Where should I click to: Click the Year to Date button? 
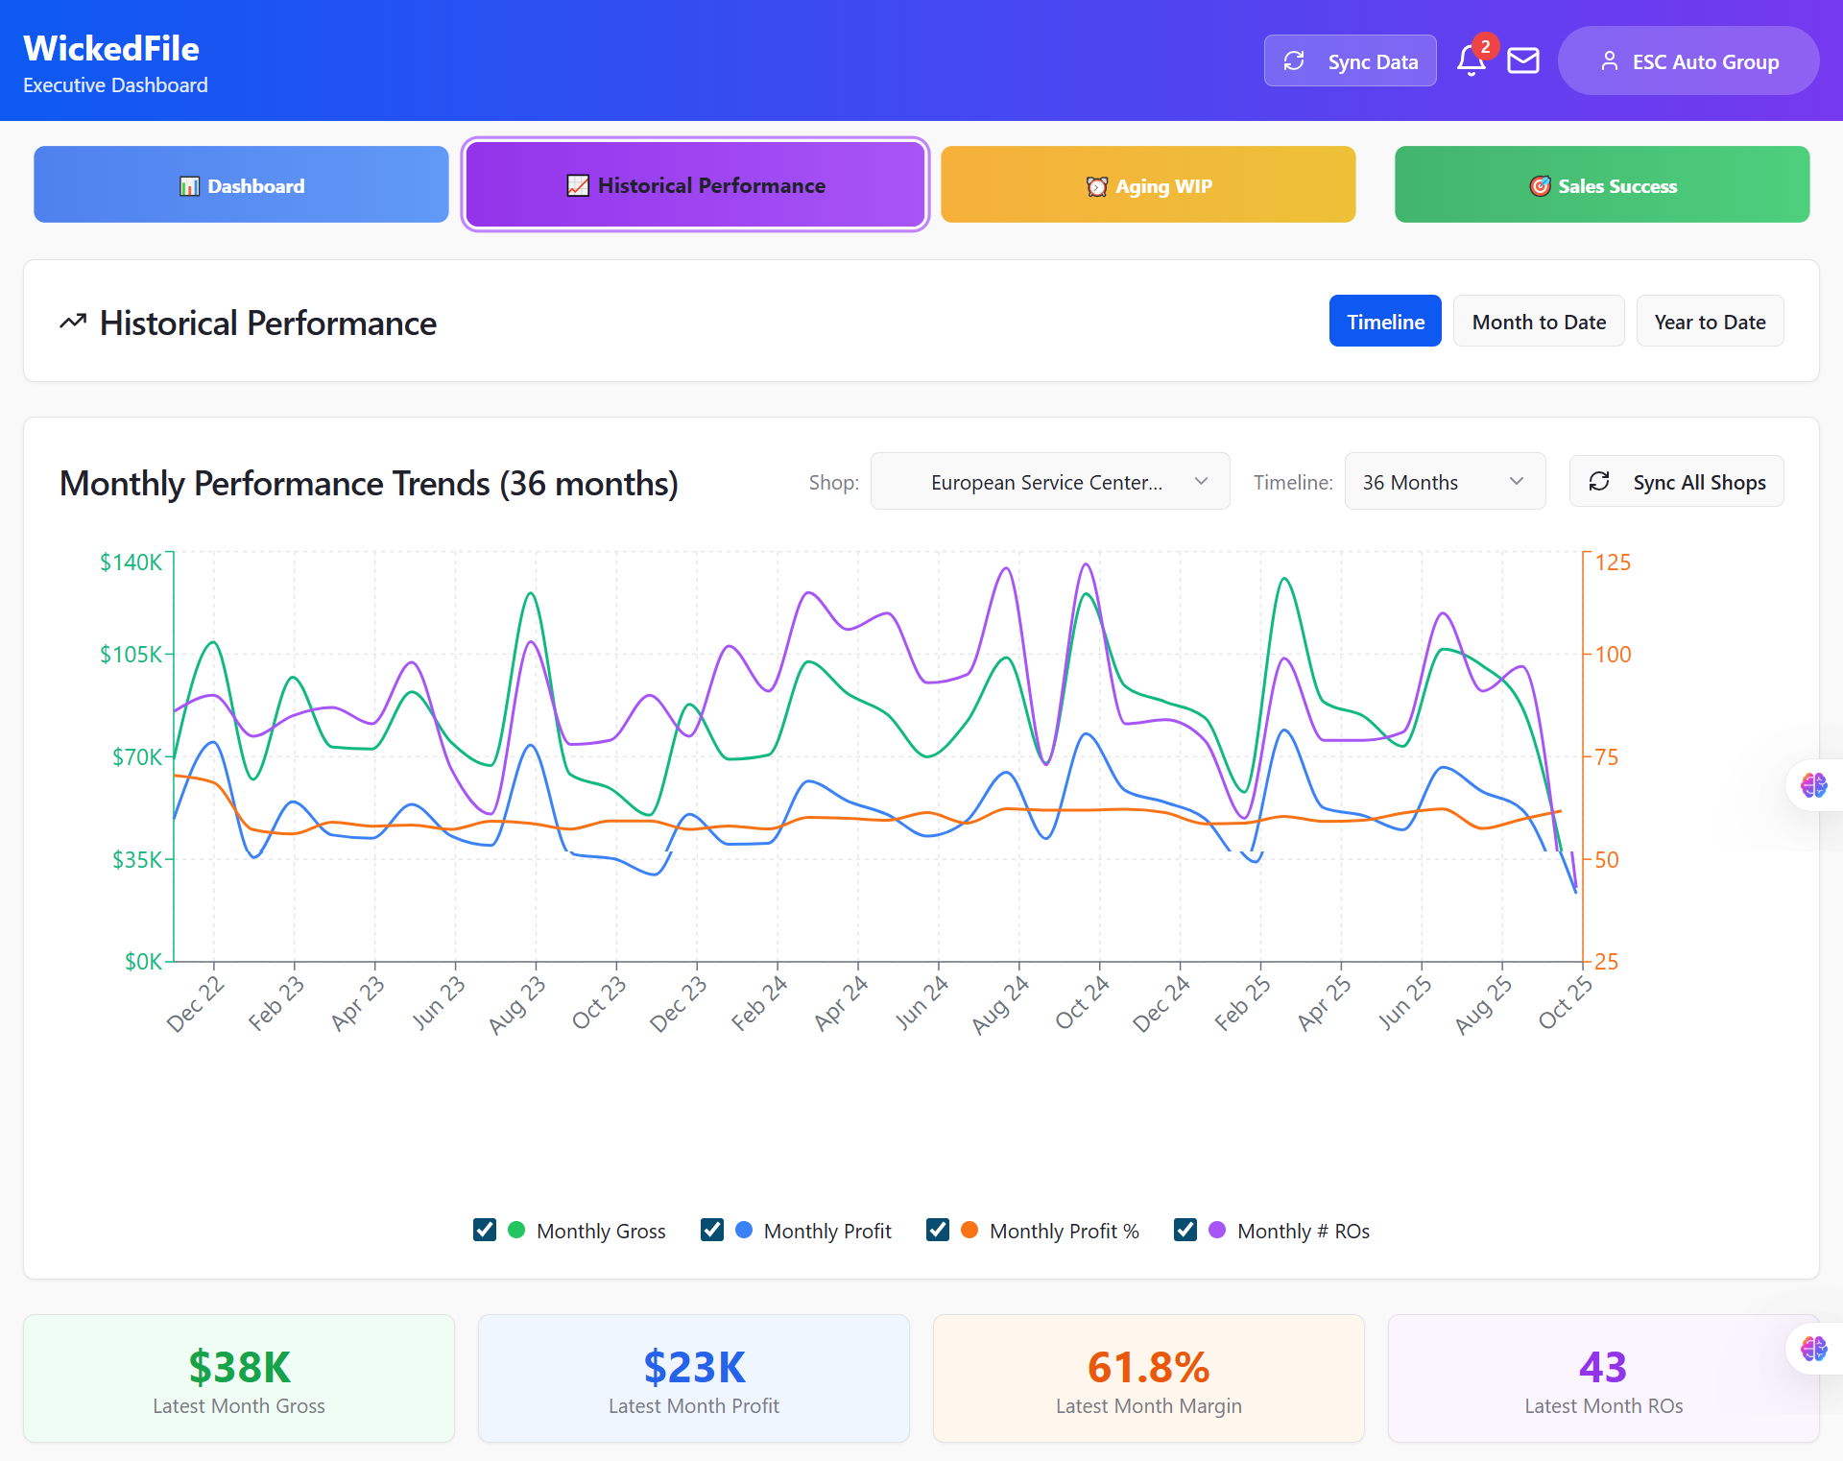1709,322
